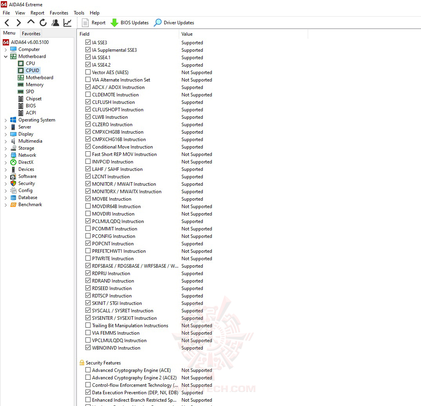Open the Favorites menu
Viewport: 421px width, 406px height.
[59, 13]
